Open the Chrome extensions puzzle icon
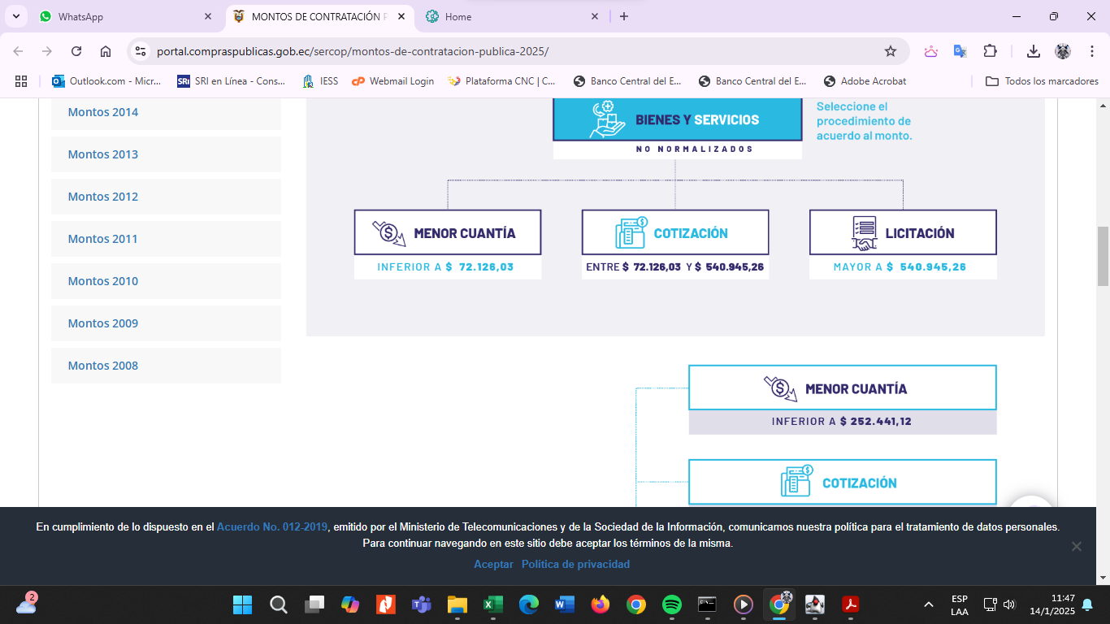The height and width of the screenshot is (624, 1110). [x=990, y=51]
